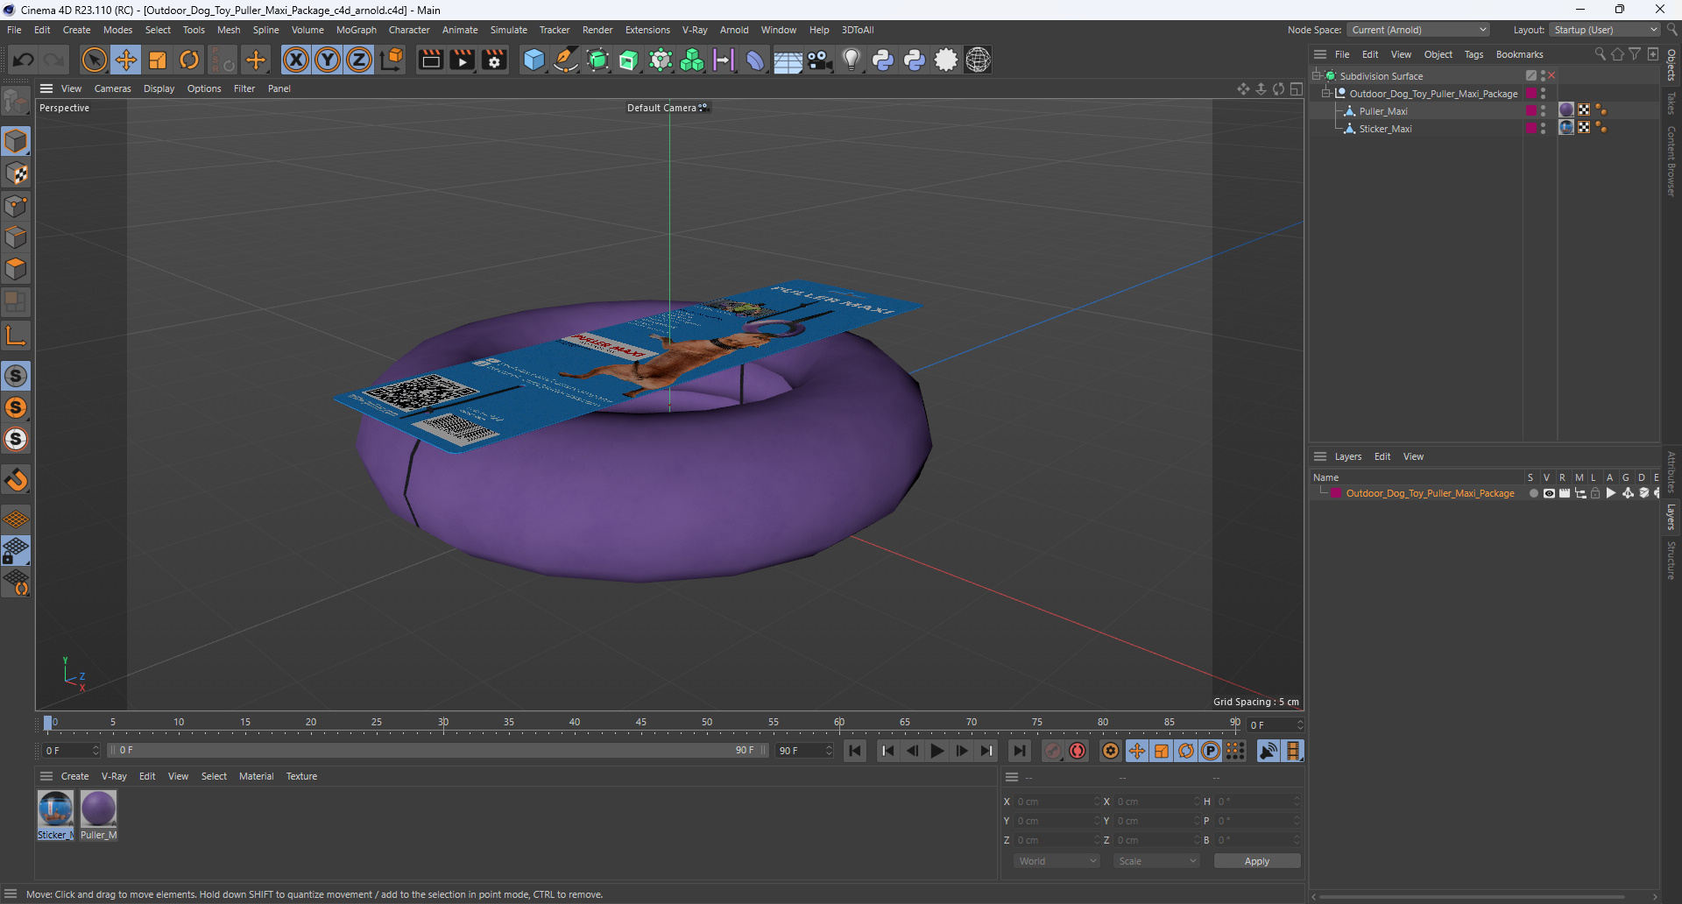Click the Coordinate System icon

[x=392, y=60]
